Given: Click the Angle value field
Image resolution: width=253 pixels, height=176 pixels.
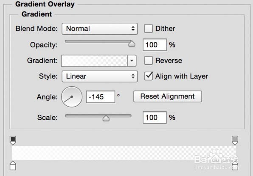Looking at the screenshot, I should [x=101, y=97].
